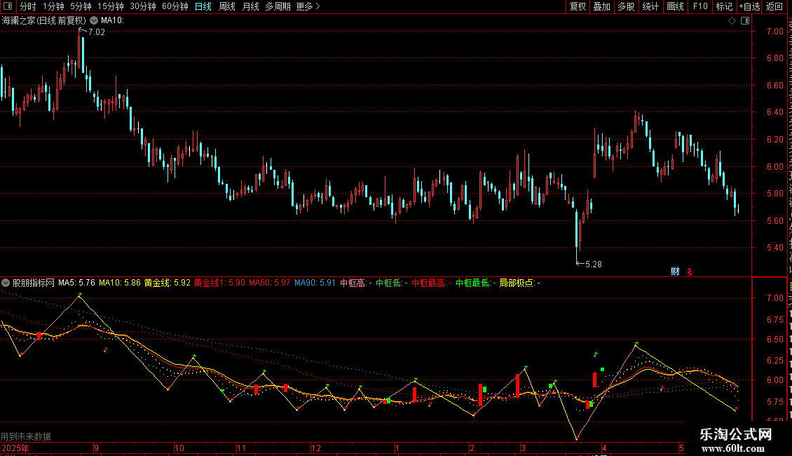Click the 用到未来数据 notice text

pos(26,436)
